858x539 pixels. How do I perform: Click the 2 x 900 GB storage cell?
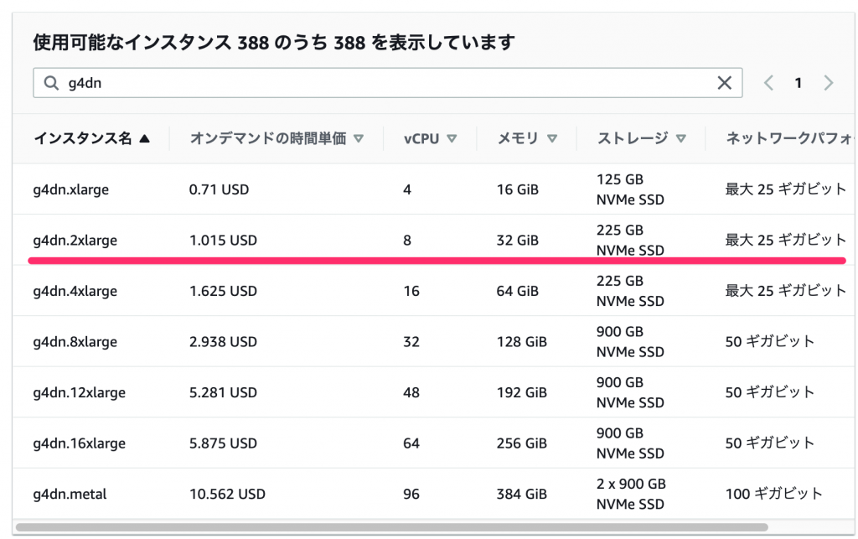click(x=631, y=494)
